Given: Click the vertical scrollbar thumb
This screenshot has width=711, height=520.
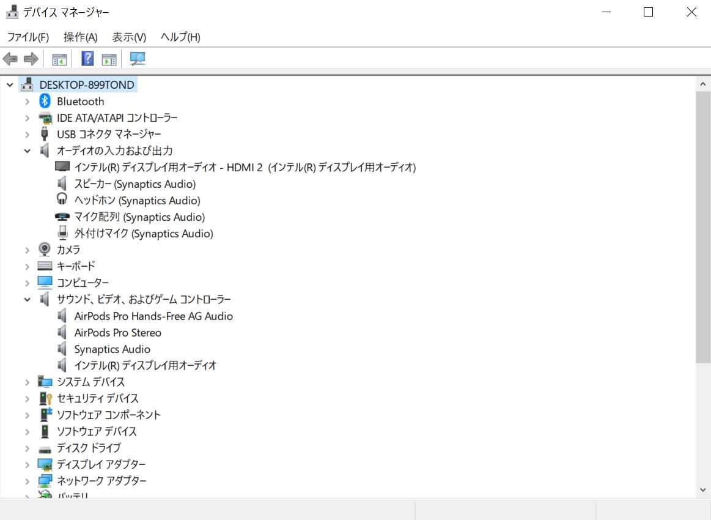Looking at the screenshot, I should tap(703, 228).
